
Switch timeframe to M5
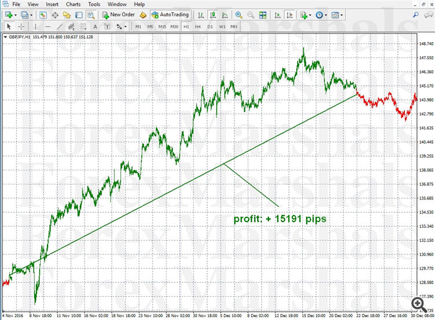tap(150, 27)
